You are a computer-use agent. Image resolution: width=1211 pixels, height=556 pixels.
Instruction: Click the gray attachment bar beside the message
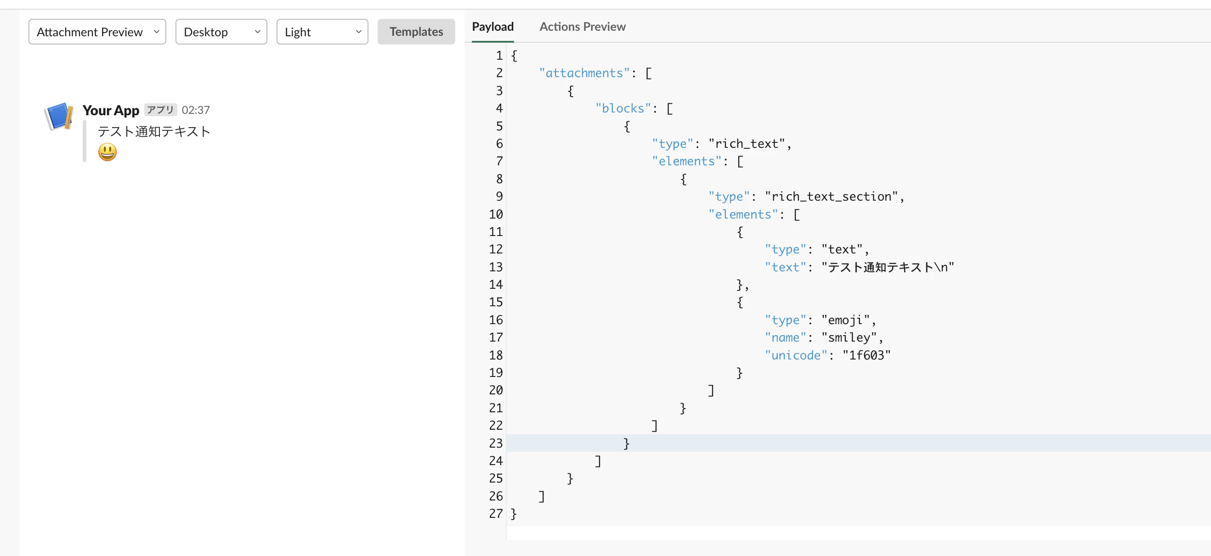[x=85, y=141]
